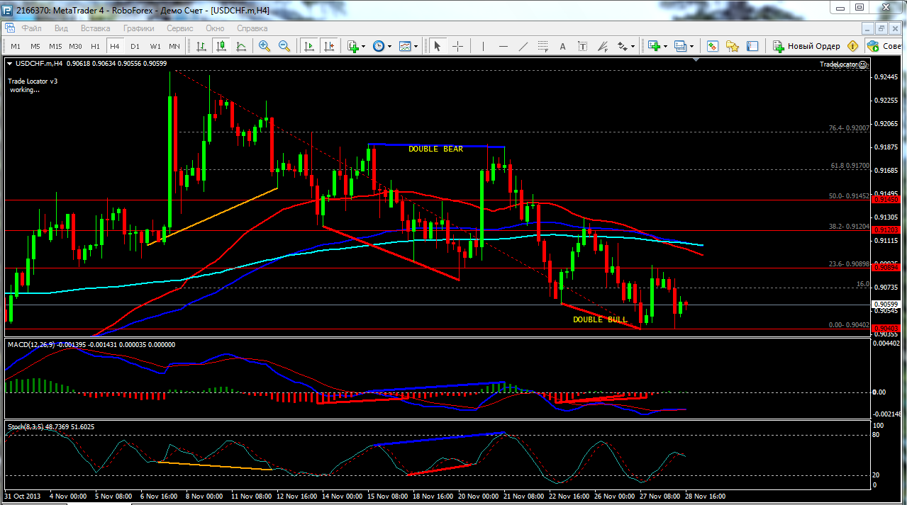
Task: Zoom out of the chart
Action: click(x=284, y=46)
